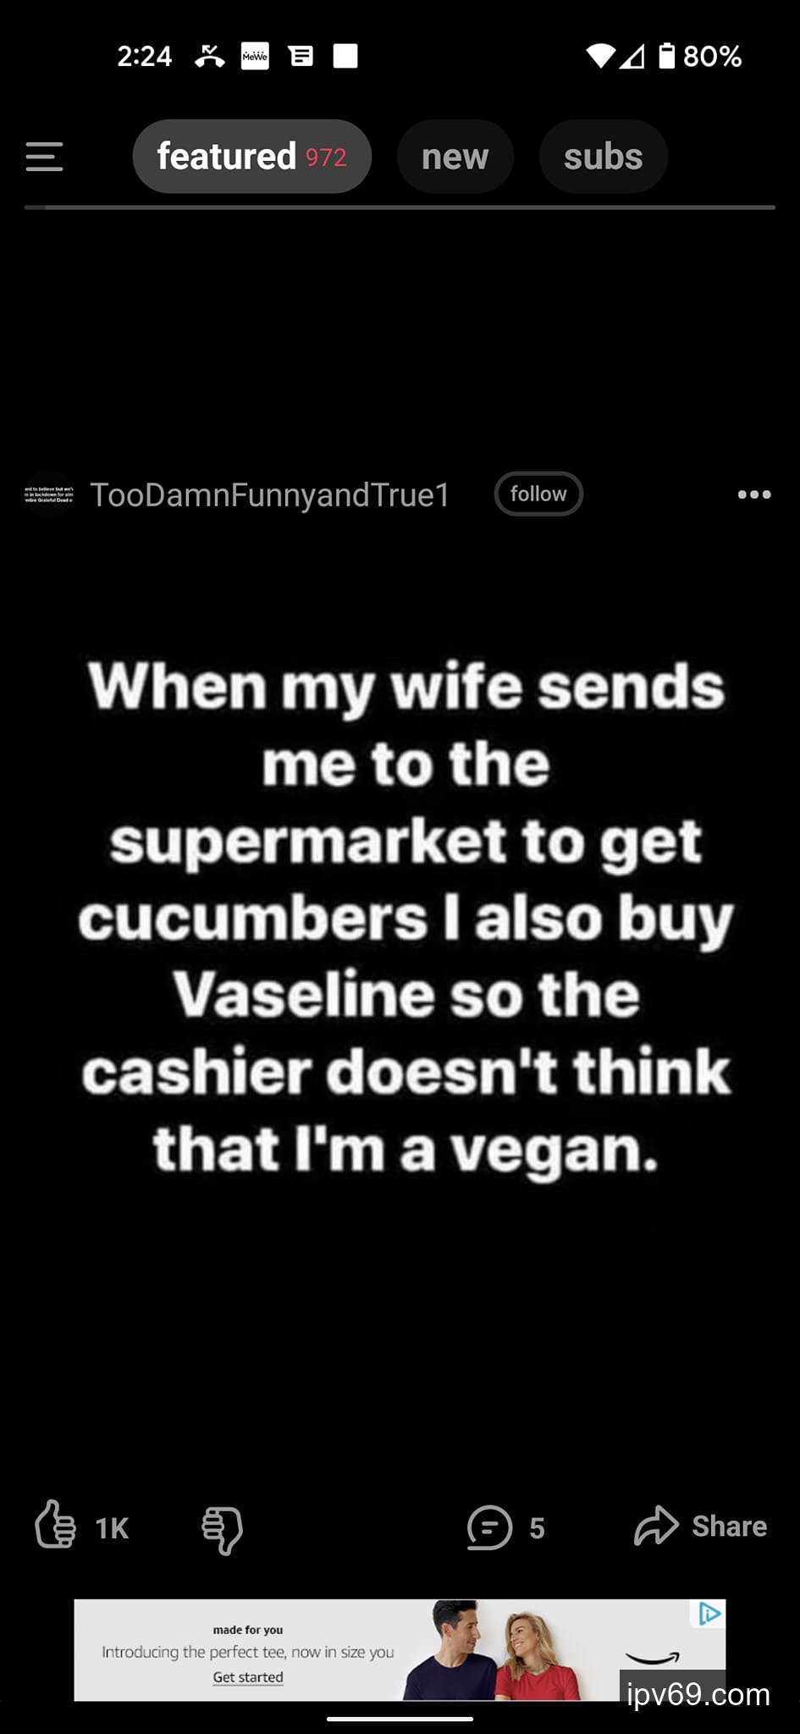Tap the MeWe notification icon in status bar
Viewport: 800px width, 1734px height.
pos(255,56)
